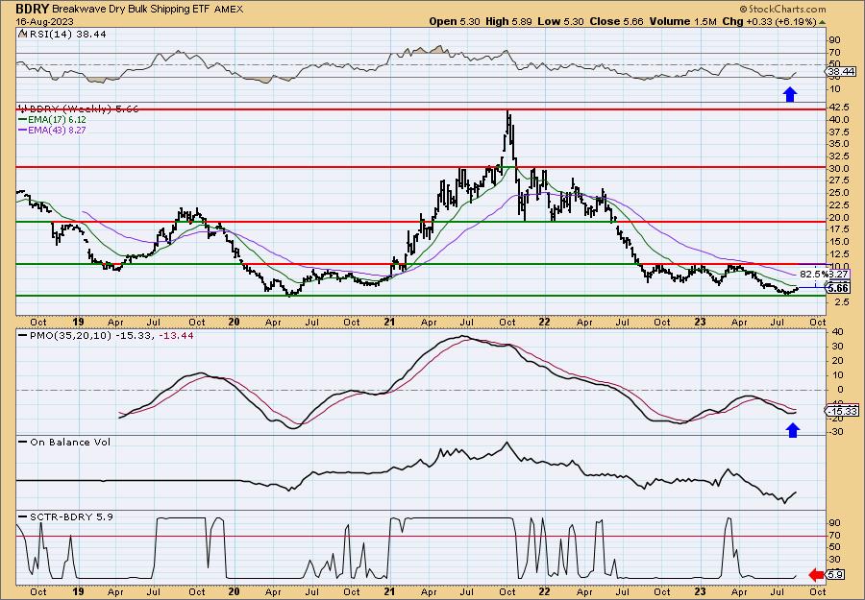865x600 pixels.
Task: Click the PMO line peak in mid-2021
Action: (463, 336)
